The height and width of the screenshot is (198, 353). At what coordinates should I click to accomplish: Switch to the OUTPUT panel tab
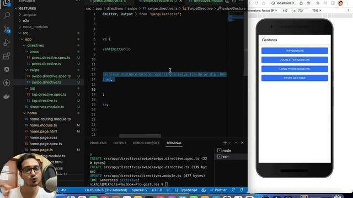pos(120,143)
